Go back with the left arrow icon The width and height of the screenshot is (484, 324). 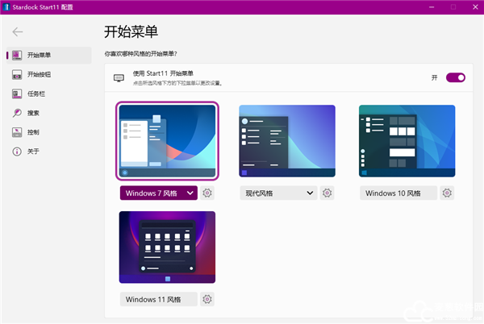tap(18, 31)
